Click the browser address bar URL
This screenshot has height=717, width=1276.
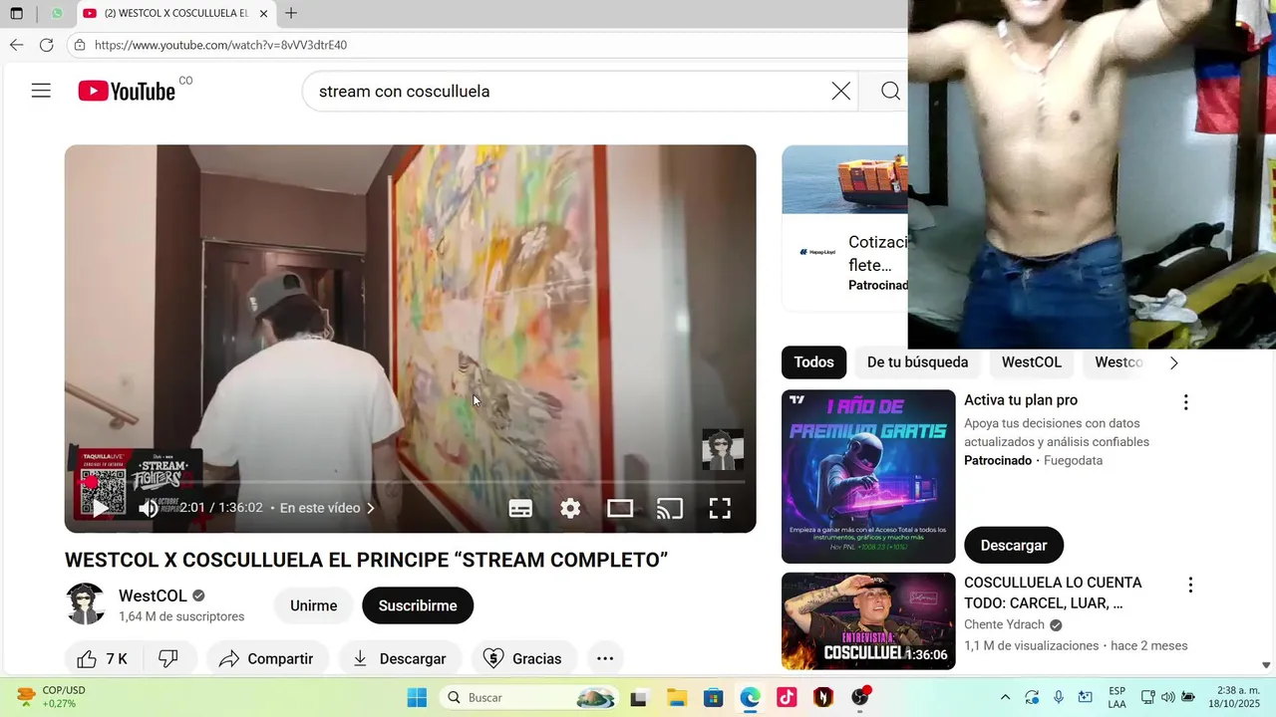pyautogui.click(x=220, y=45)
